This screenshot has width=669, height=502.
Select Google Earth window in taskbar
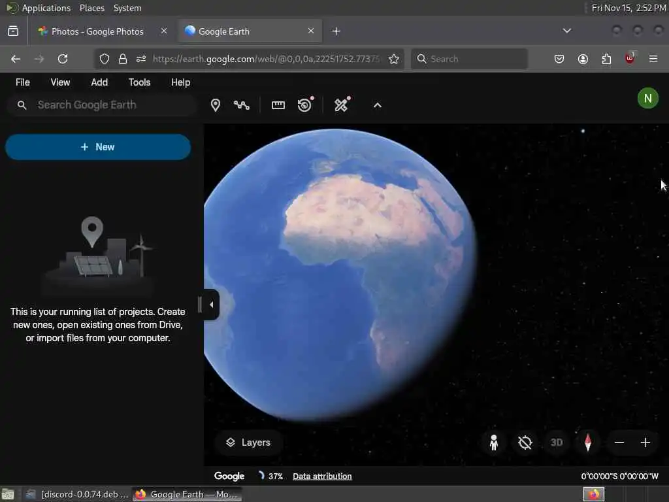click(x=187, y=494)
